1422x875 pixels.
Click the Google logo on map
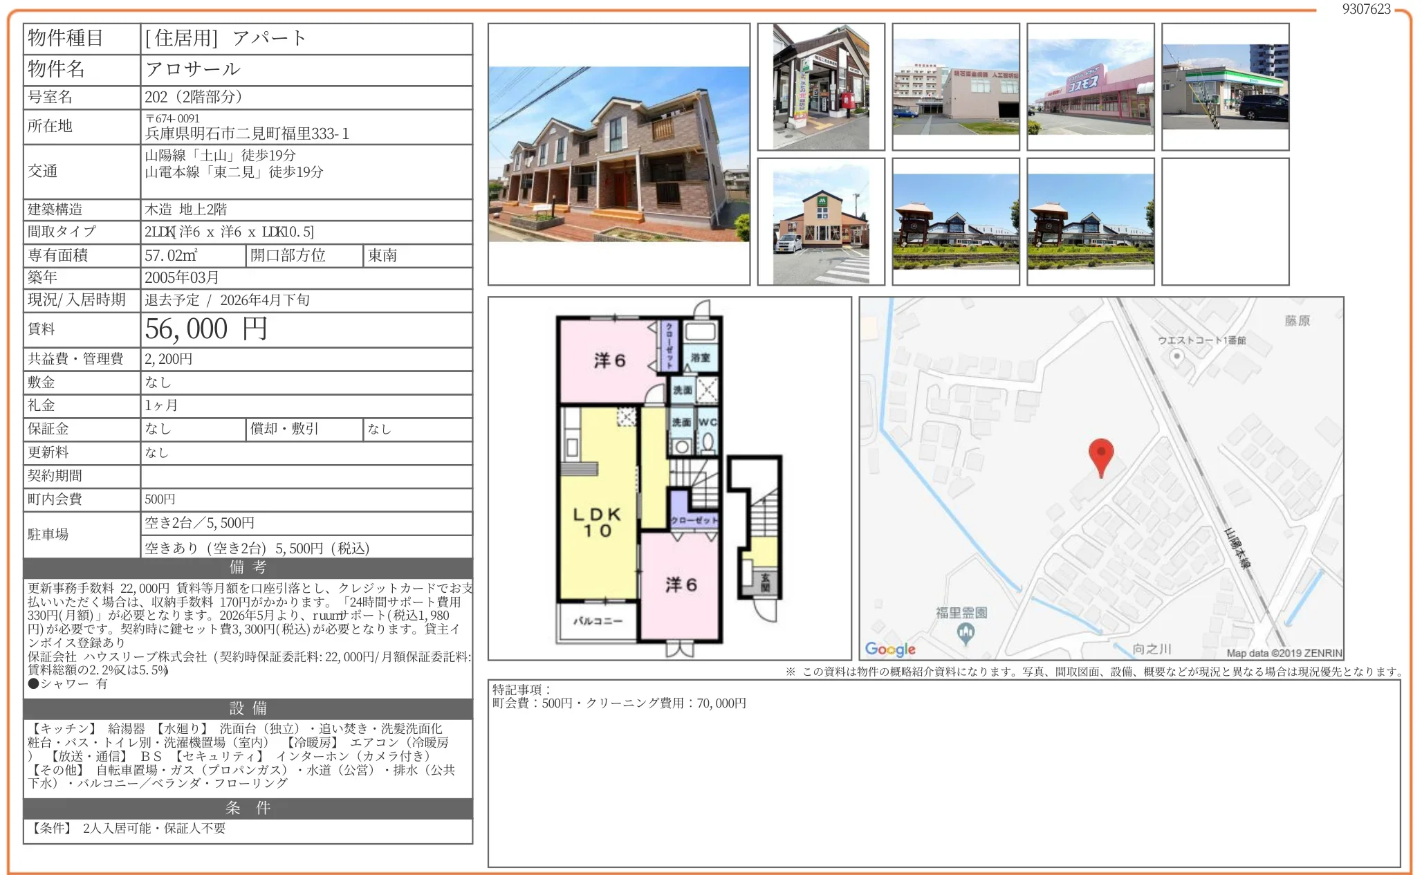tap(889, 649)
